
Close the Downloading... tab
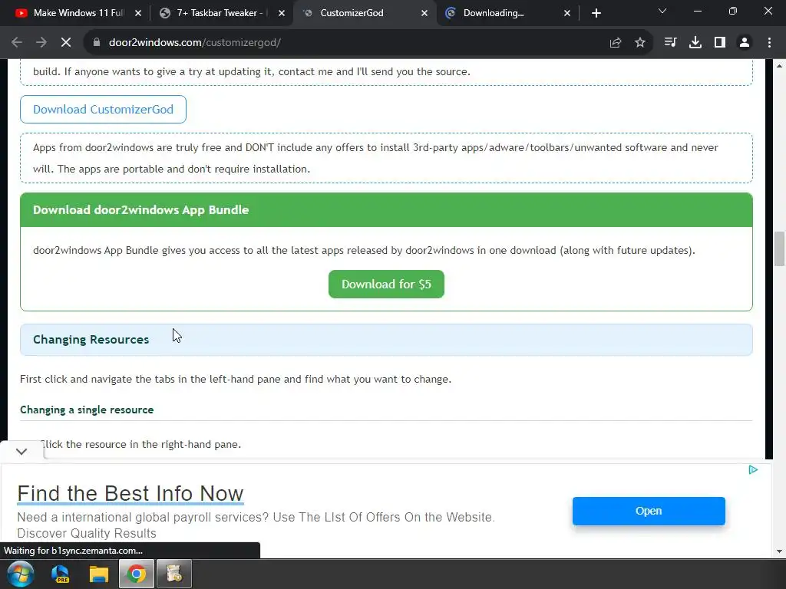pos(567,13)
